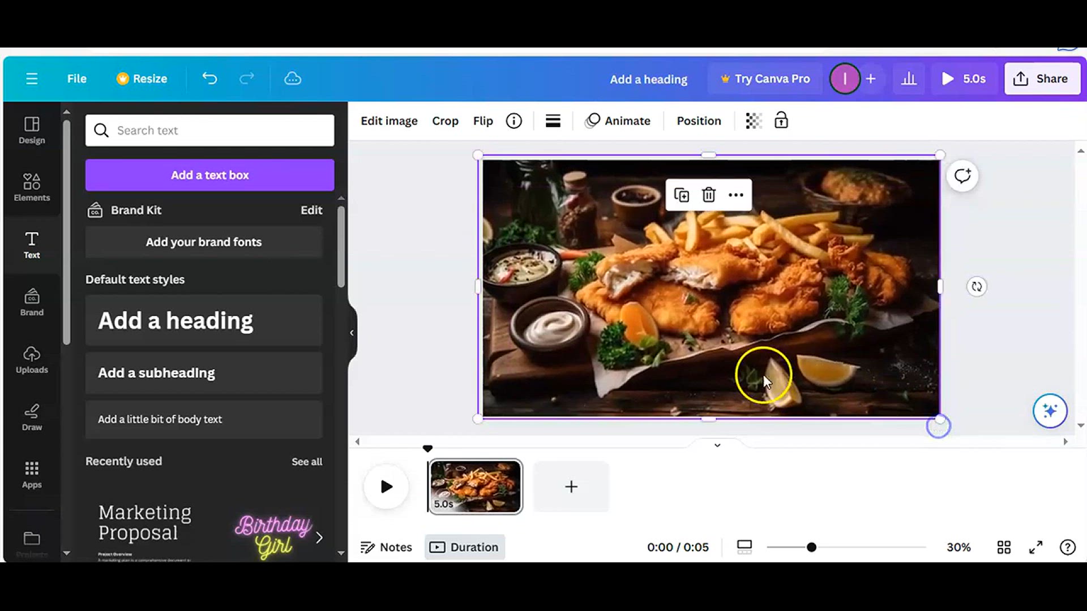The width and height of the screenshot is (1087, 611).
Task: Click the Add a heading design title
Action: pyautogui.click(x=648, y=79)
